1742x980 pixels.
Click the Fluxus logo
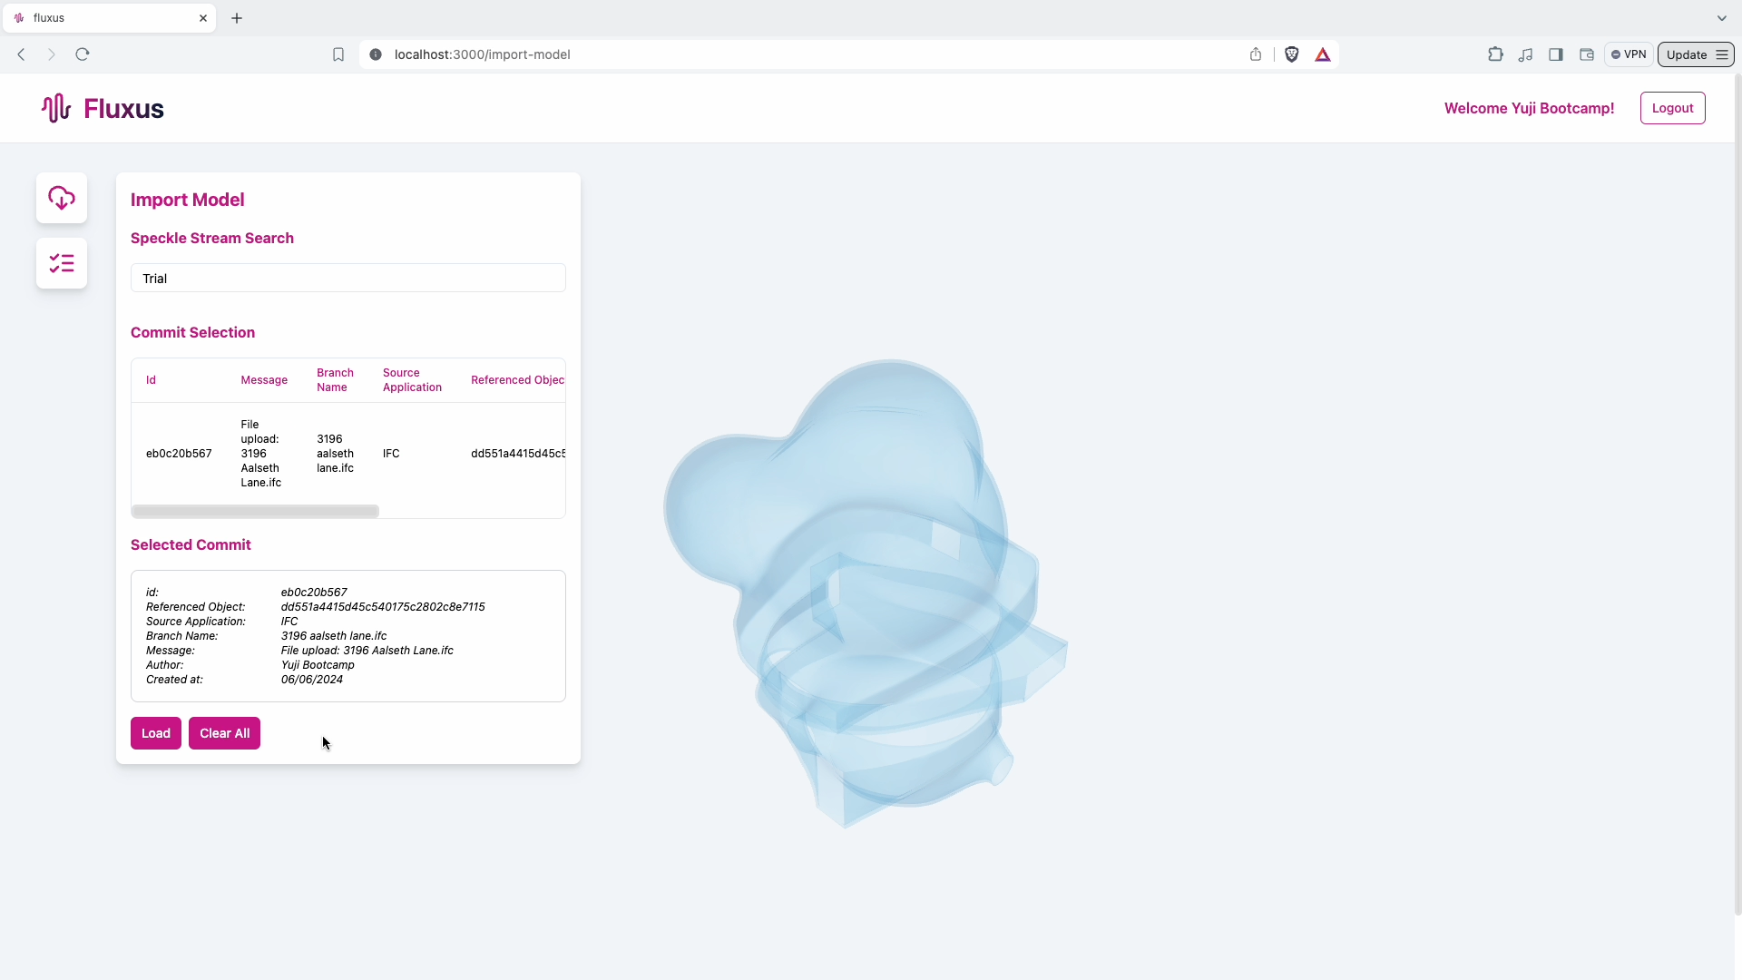pyautogui.click(x=103, y=109)
